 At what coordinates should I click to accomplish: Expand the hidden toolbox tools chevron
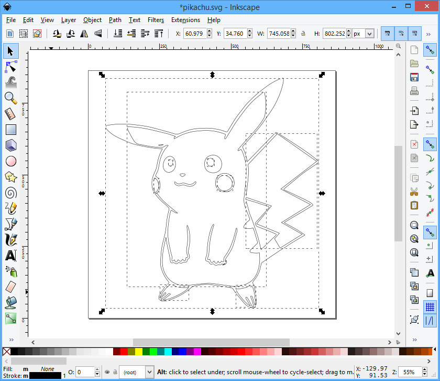(x=11, y=340)
